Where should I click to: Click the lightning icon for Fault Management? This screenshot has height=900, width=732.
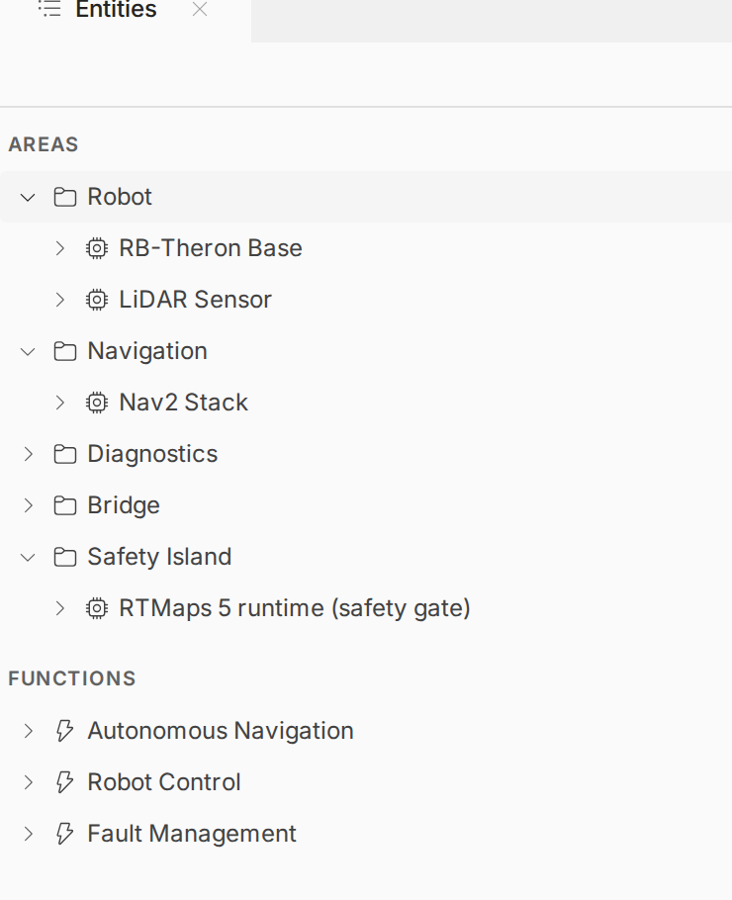coord(65,834)
